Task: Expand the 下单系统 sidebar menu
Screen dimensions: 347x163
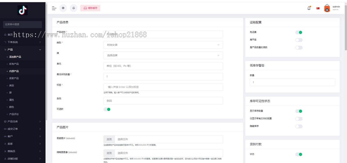Action: coord(40,42)
